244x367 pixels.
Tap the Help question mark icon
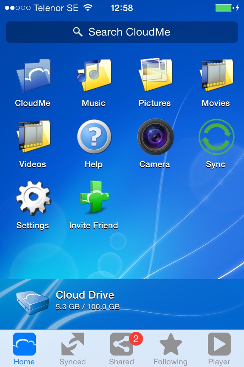[94, 136]
